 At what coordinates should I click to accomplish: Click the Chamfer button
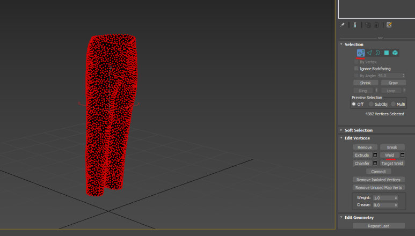coord(362,164)
